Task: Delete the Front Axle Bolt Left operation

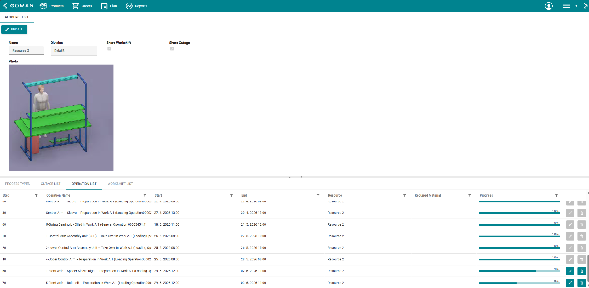Action: (582, 283)
